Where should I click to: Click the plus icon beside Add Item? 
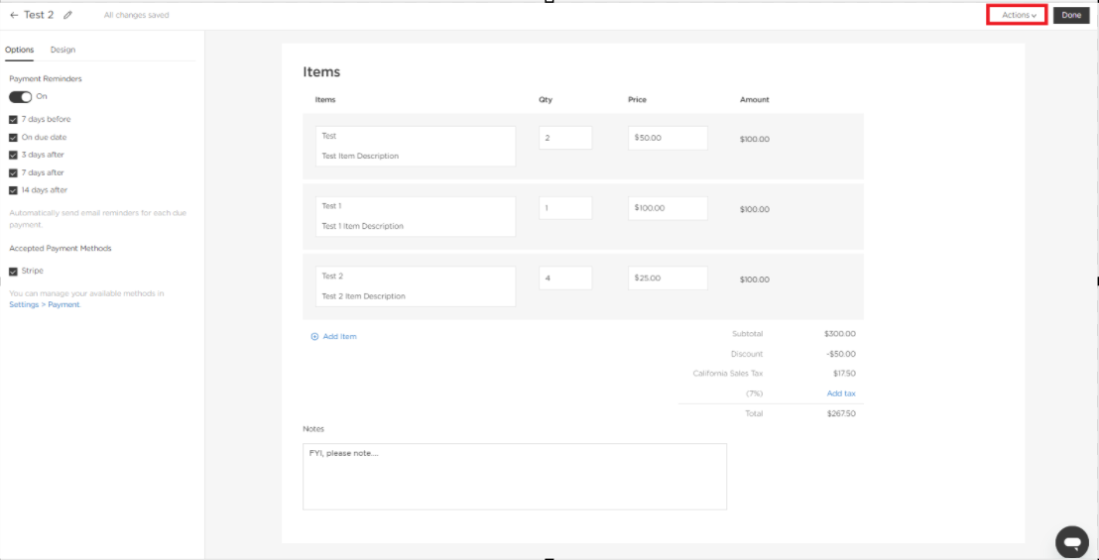[314, 337]
